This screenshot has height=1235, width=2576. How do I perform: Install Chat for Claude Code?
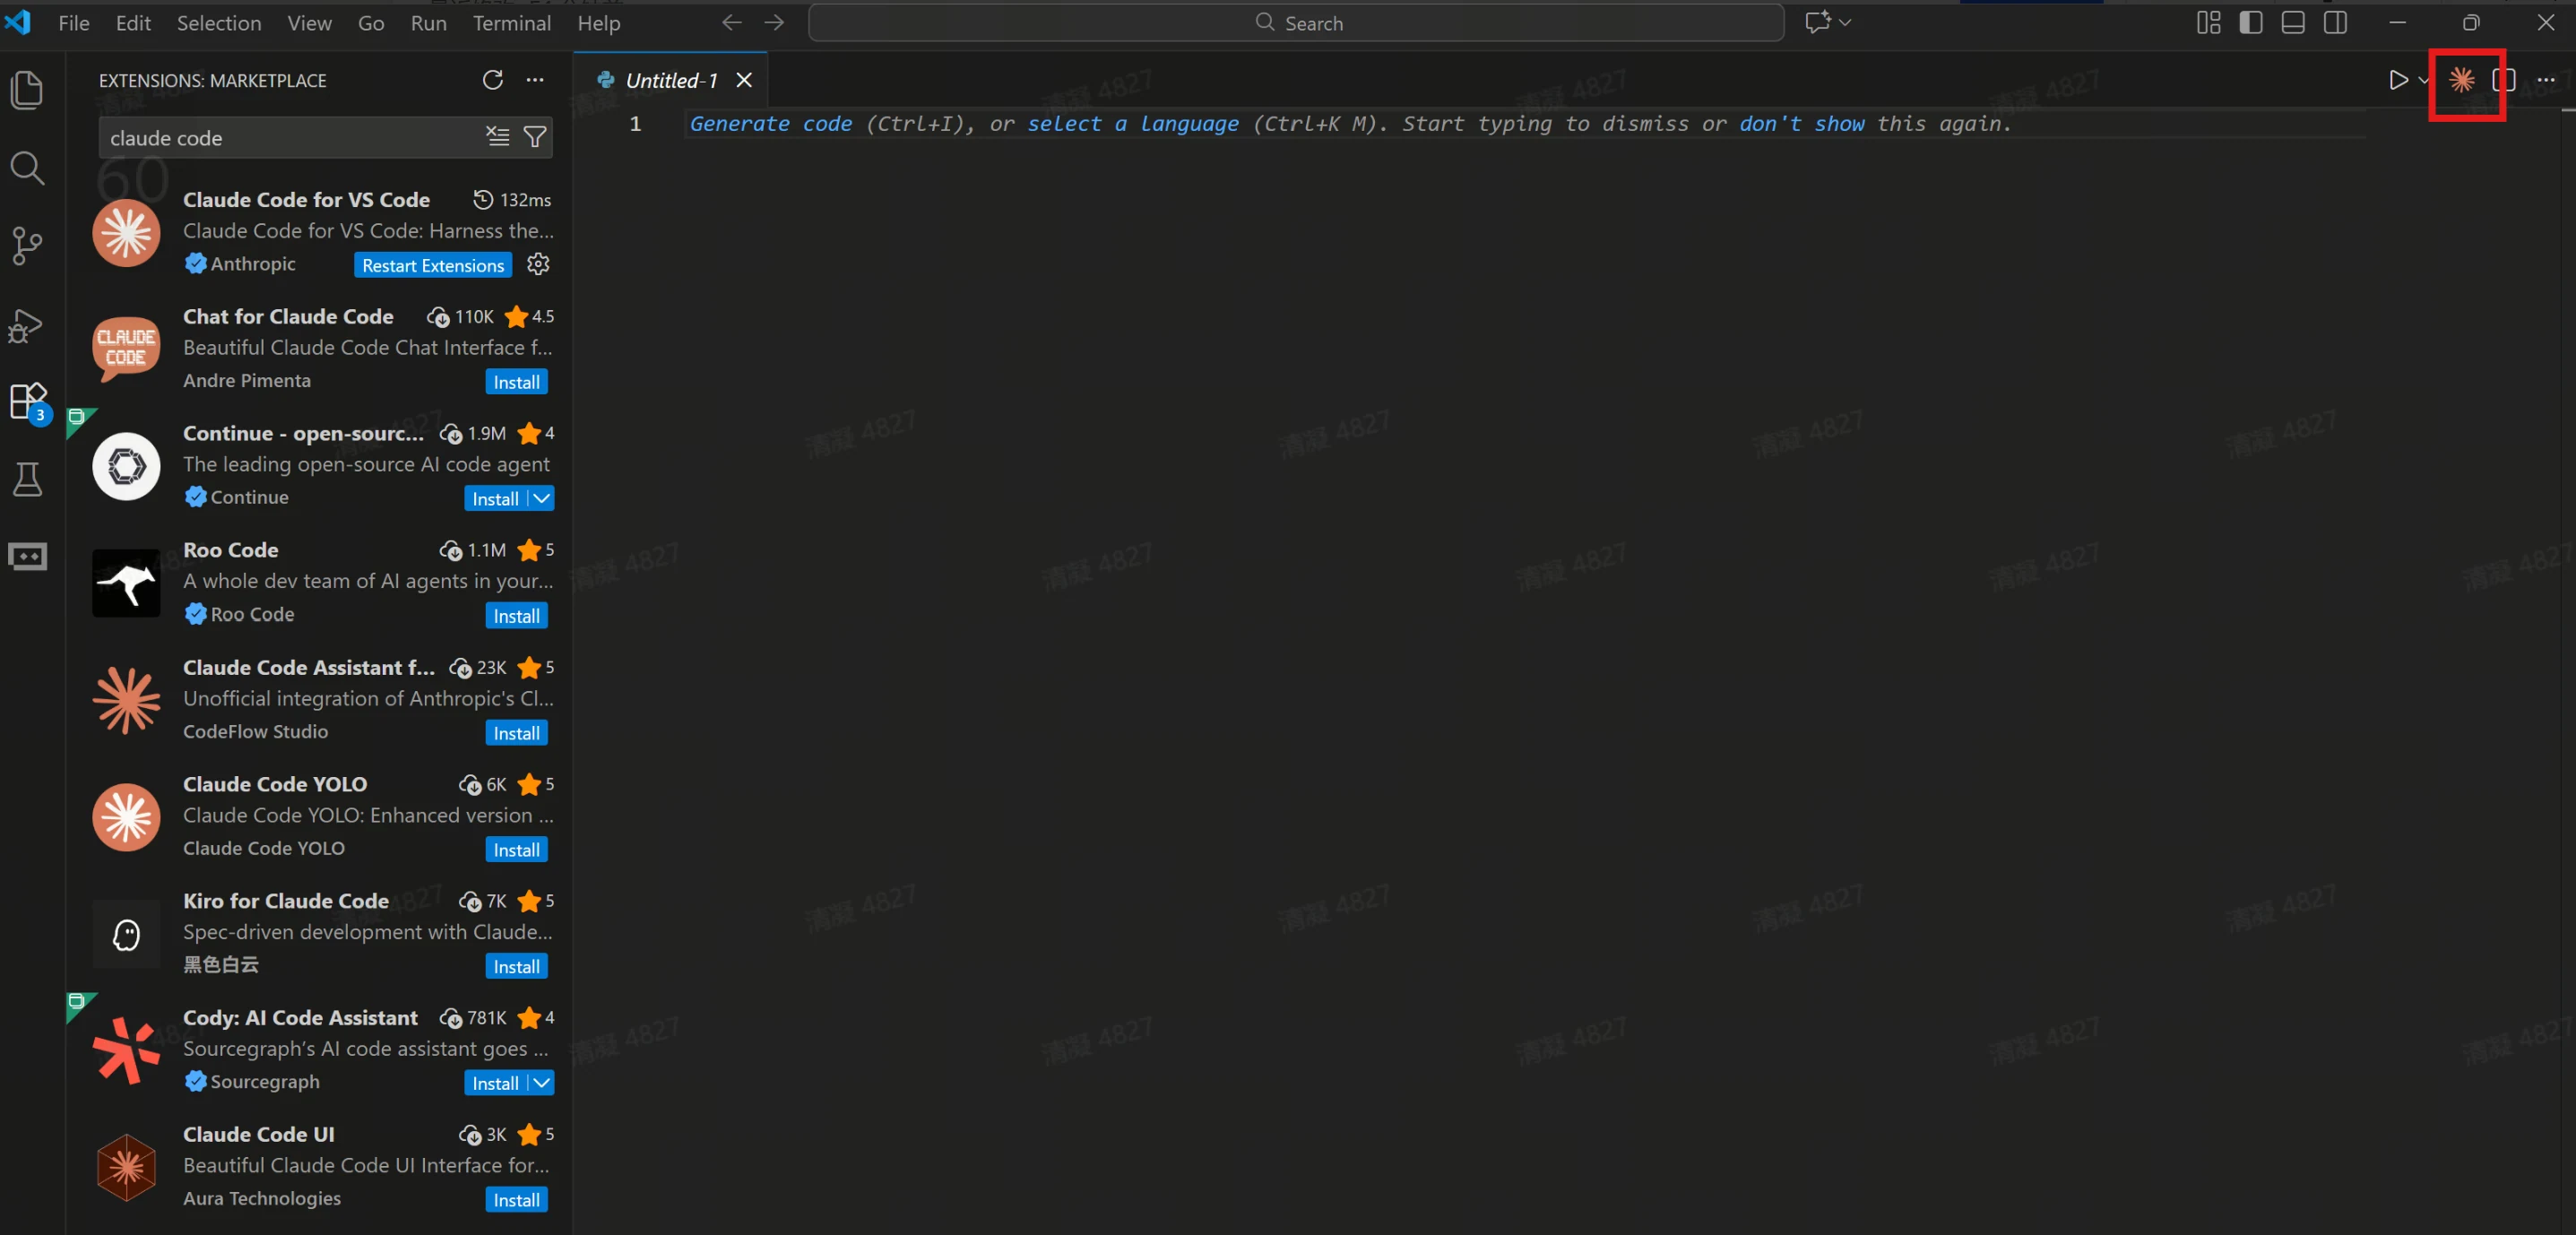(516, 382)
